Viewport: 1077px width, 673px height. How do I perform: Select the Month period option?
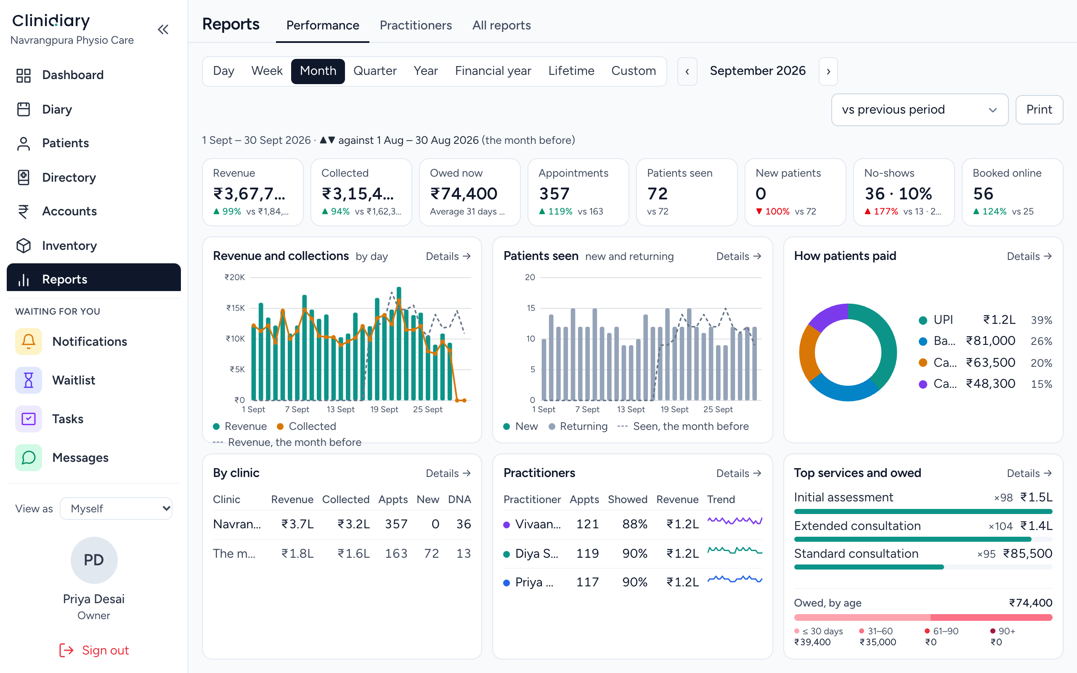click(318, 71)
